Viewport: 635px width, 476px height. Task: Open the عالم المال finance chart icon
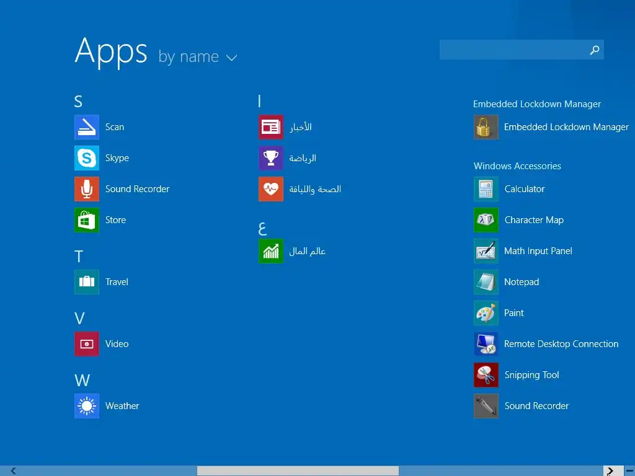[271, 251]
